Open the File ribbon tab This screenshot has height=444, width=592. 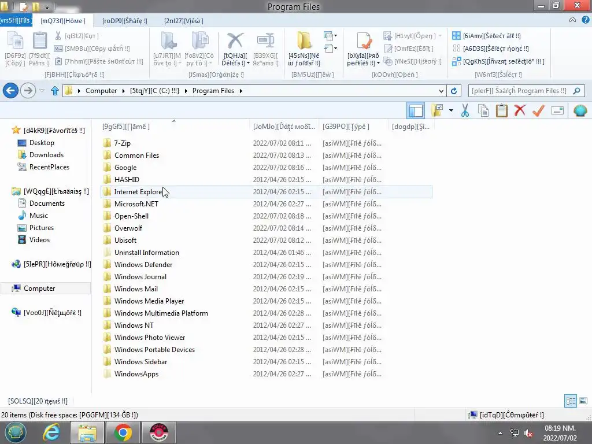(x=16, y=20)
